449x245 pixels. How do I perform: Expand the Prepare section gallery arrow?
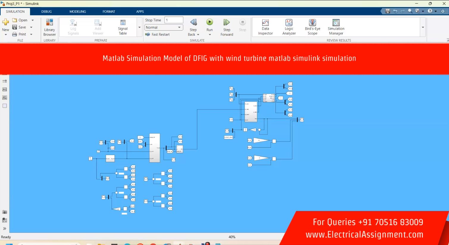pos(139,27)
